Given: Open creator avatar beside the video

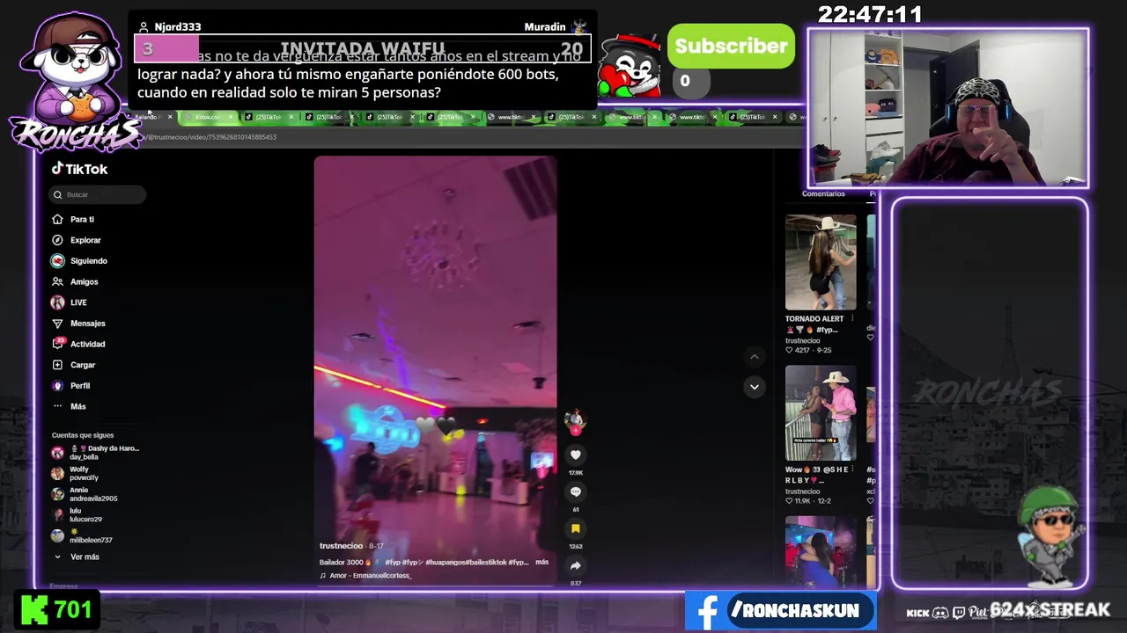Looking at the screenshot, I should [x=575, y=418].
